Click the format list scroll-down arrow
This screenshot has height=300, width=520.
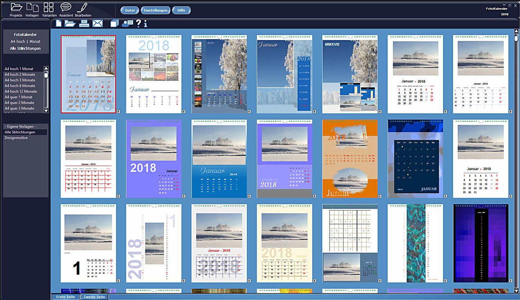[46, 111]
